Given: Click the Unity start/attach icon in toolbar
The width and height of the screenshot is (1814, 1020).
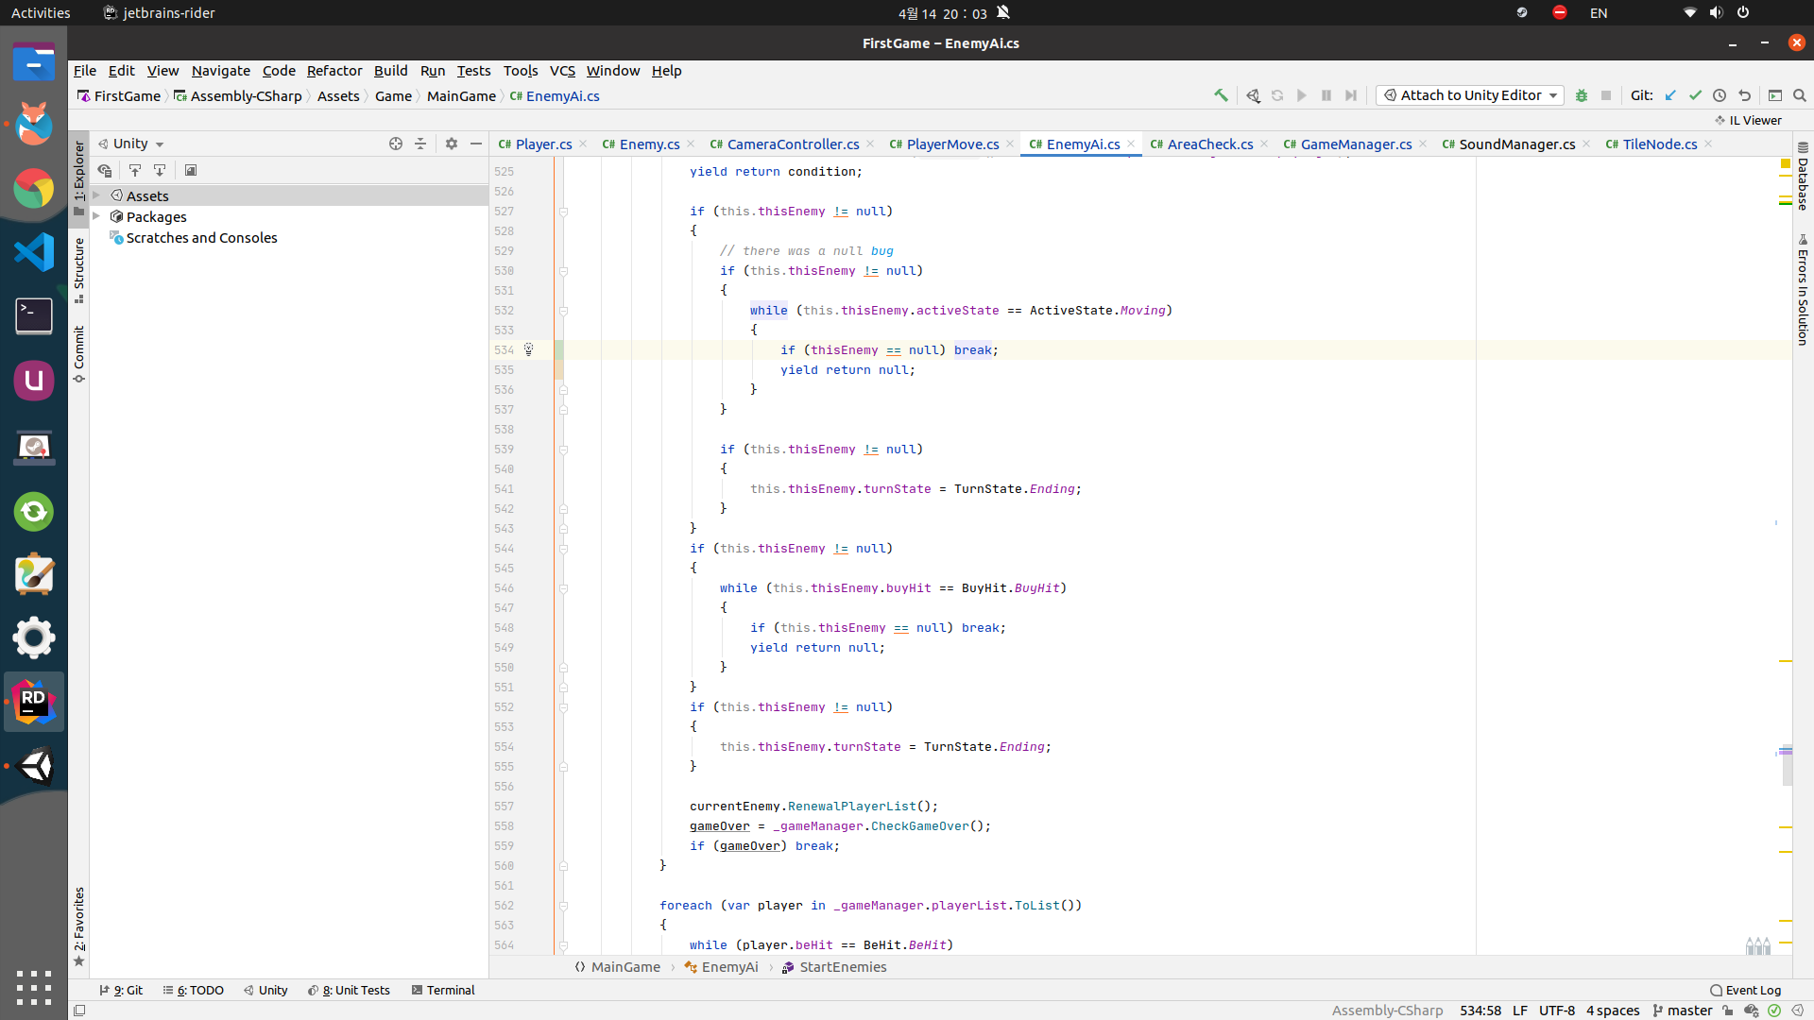Looking at the screenshot, I should click(x=1253, y=95).
